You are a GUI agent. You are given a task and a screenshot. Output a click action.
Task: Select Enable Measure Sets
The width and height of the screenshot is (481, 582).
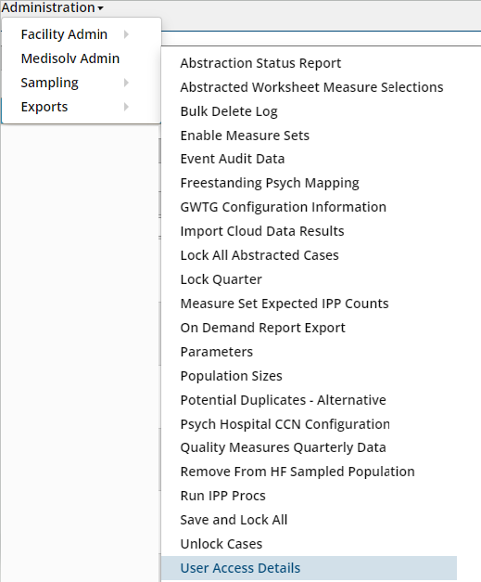(245, 136)
